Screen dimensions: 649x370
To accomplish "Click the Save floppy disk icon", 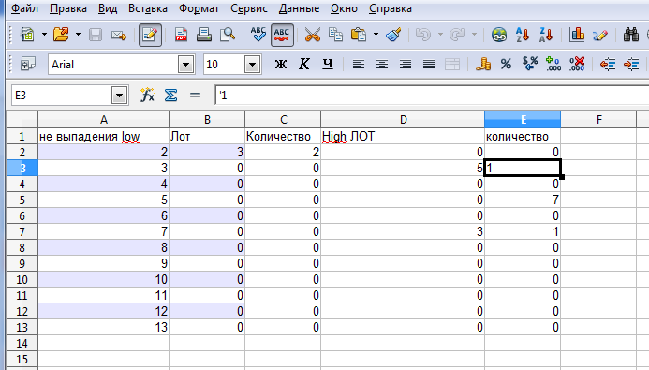I will pyautogui.click(x=96, y=35).
